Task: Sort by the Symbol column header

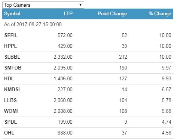Action: click(x=12, y=13)
